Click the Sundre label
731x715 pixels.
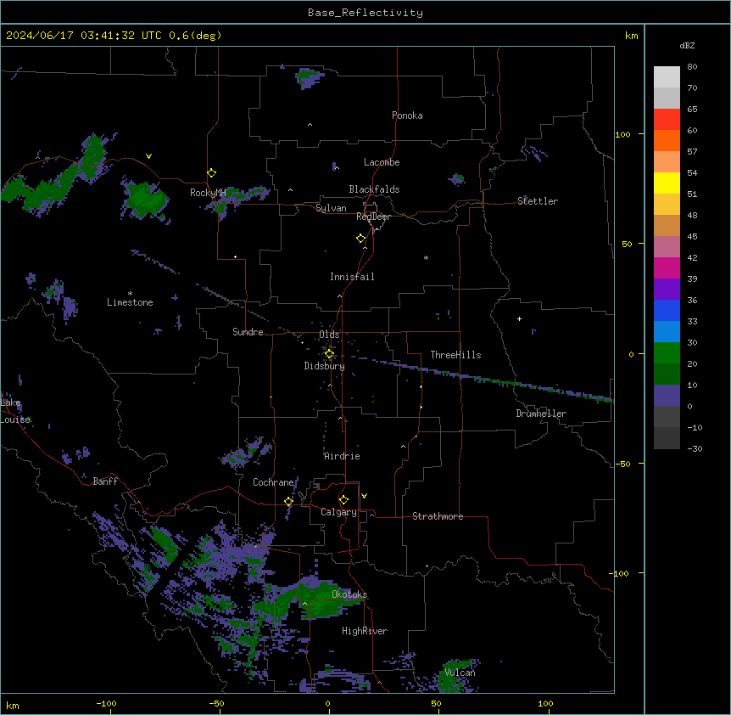tap(248, 332)
